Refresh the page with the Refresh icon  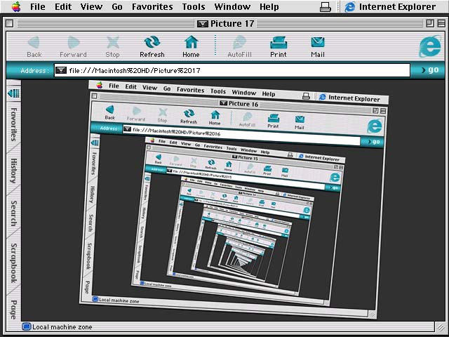coord(152,42)
